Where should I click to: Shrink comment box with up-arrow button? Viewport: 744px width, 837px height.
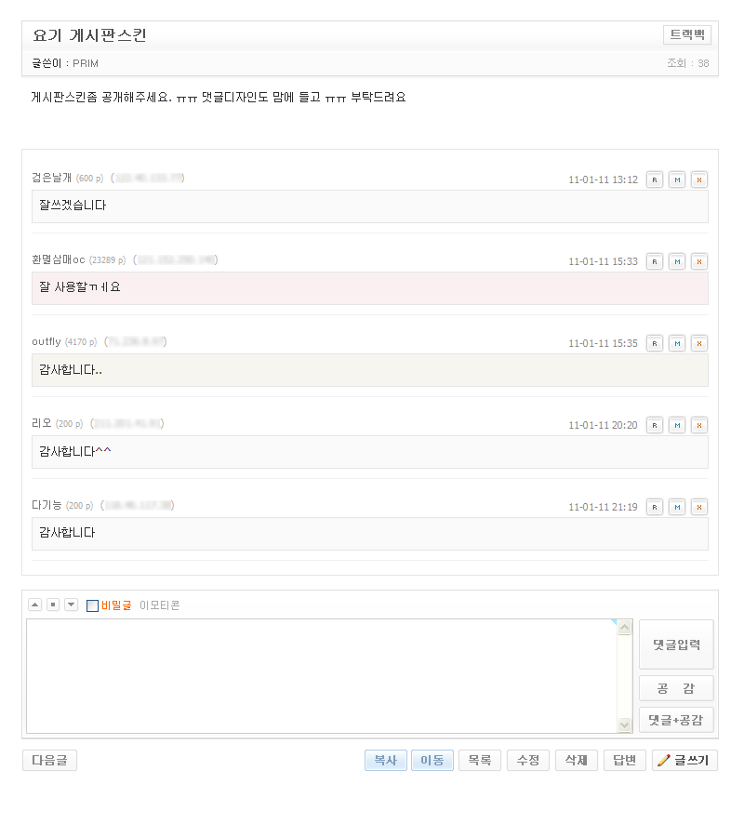pyautogui.click(x=35, y=604)
